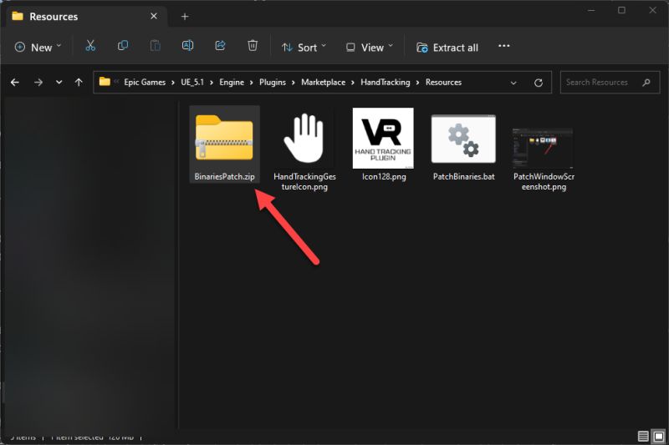Click the Resources breadcrumb segment
Viewport: 669px width, 445px height.
coord(443,82)
